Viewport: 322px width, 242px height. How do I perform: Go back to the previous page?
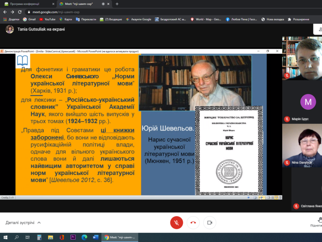[4, 12]
